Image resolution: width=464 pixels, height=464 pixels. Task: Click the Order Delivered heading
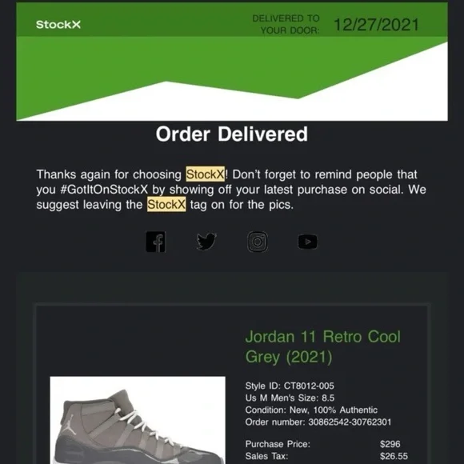point(232,134)
